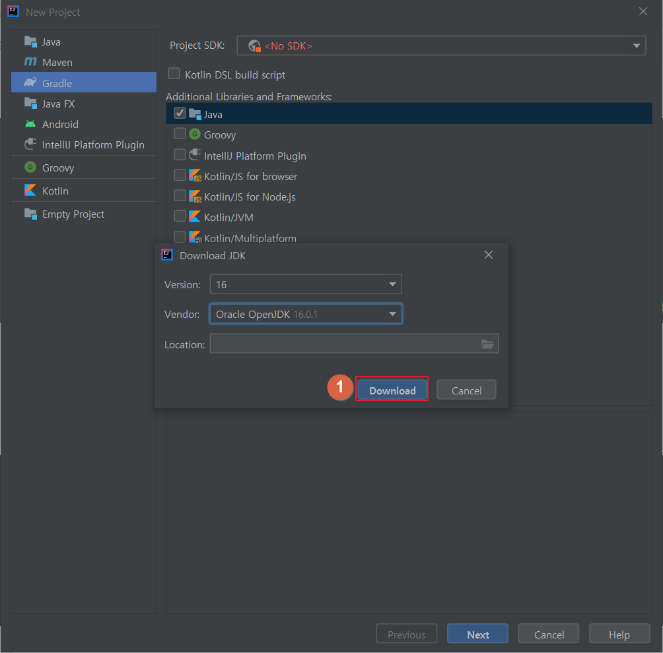Check the Kotlin/Multiplatform checkbox

(x=180, y=237)
